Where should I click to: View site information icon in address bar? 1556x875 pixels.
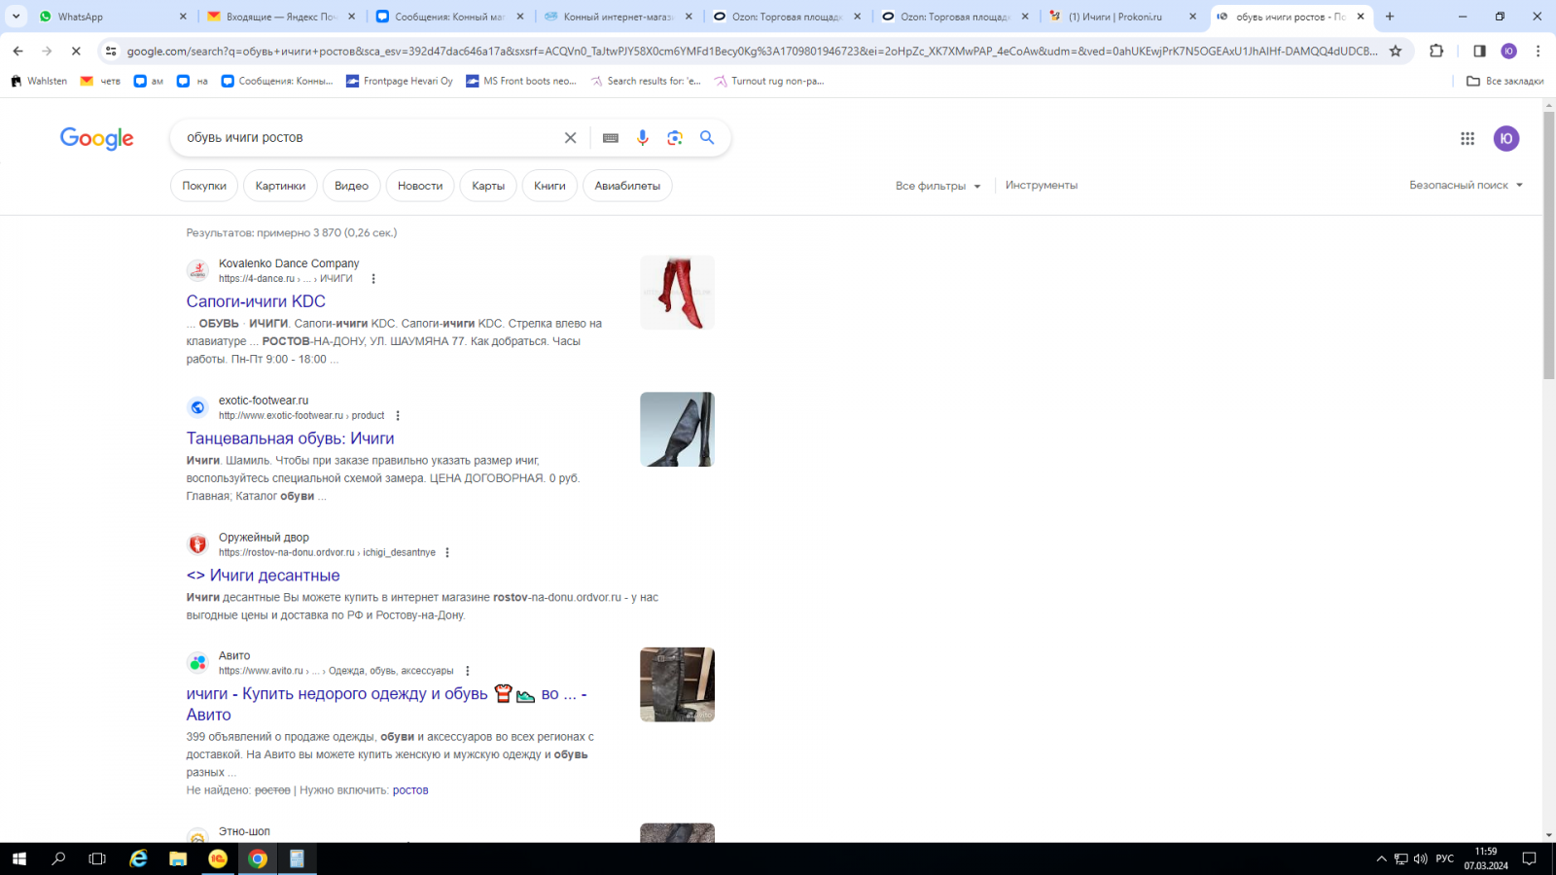click(111, 51)
